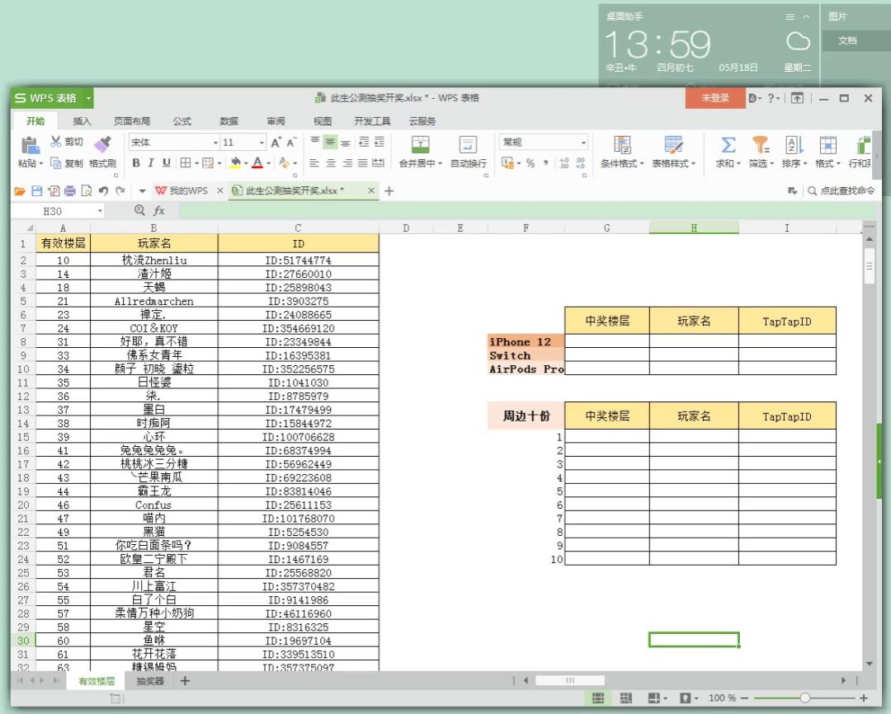Screen dimensions: 891x714
Task: Add a new document tab
Action: 389,190
